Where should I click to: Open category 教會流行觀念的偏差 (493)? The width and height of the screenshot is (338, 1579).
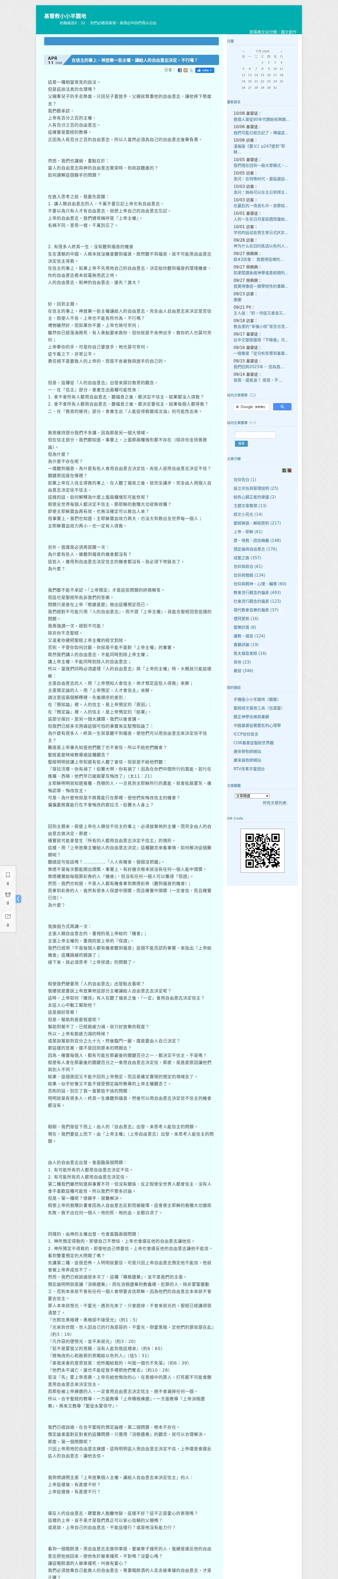(x=257, y=592)
